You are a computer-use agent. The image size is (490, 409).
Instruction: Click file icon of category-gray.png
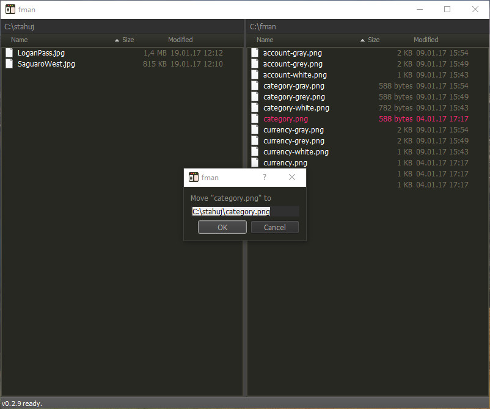255,86
